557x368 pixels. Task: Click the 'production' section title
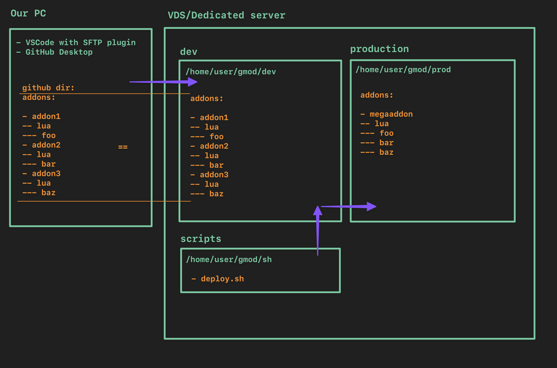click(379, 49)
